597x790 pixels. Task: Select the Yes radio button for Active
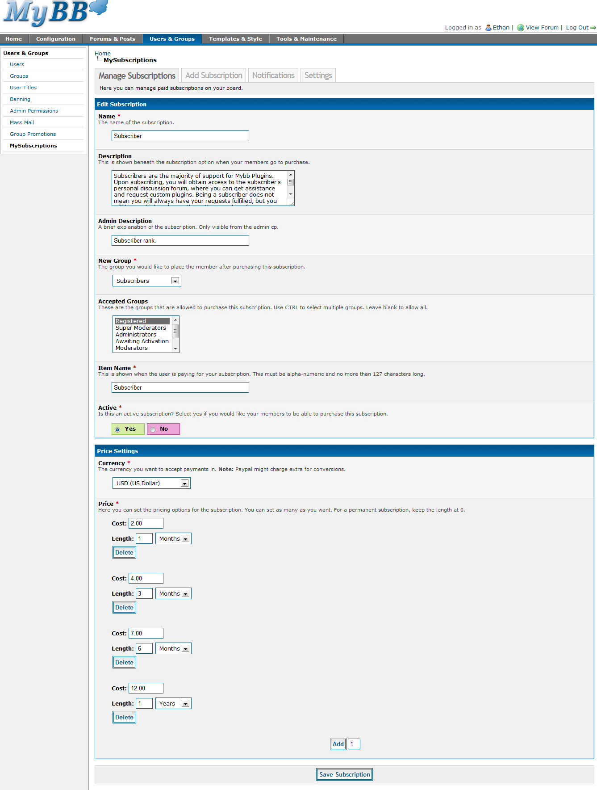[x=117, y=429]
